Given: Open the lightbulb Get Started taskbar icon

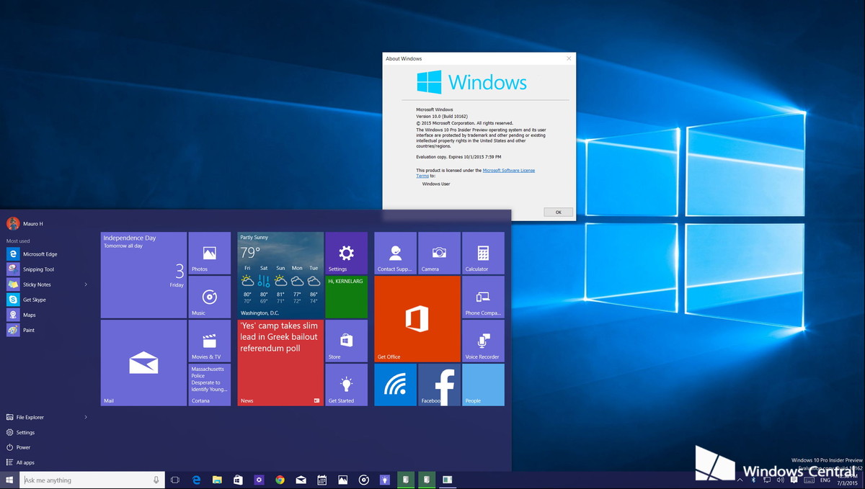Looking at the screenshot, I should [x=385, y=480].
